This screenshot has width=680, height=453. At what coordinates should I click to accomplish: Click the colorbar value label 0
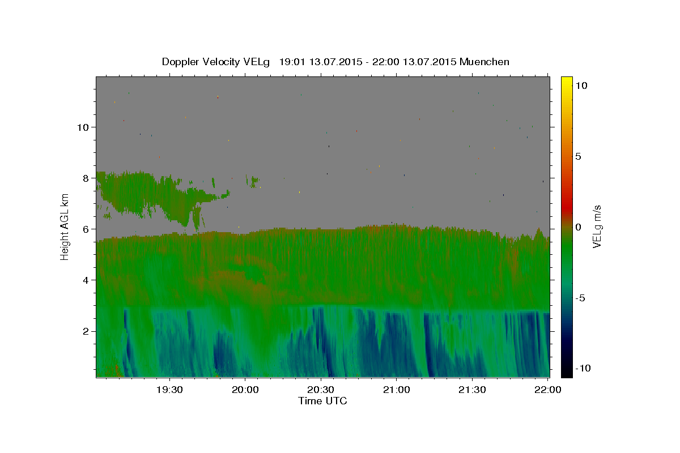click(x=578, y=227)
